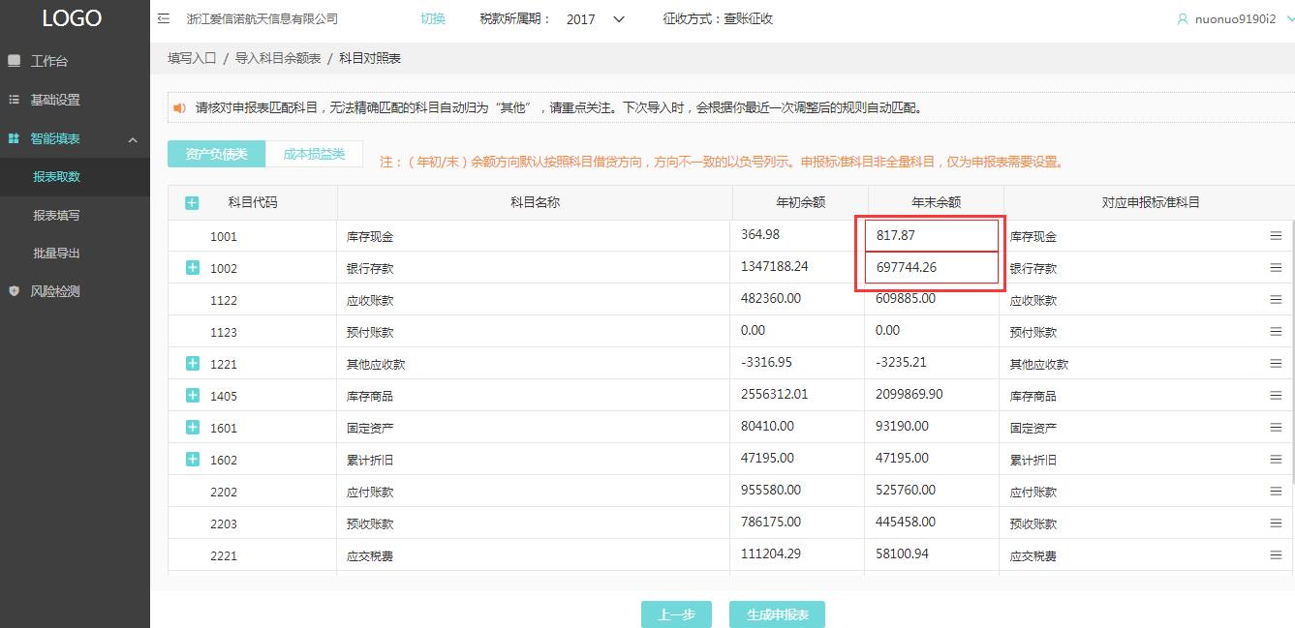Click the 年末余额 value 2099869.90
The height and width of the screenshot is (628, 1295).
(909, 394)
